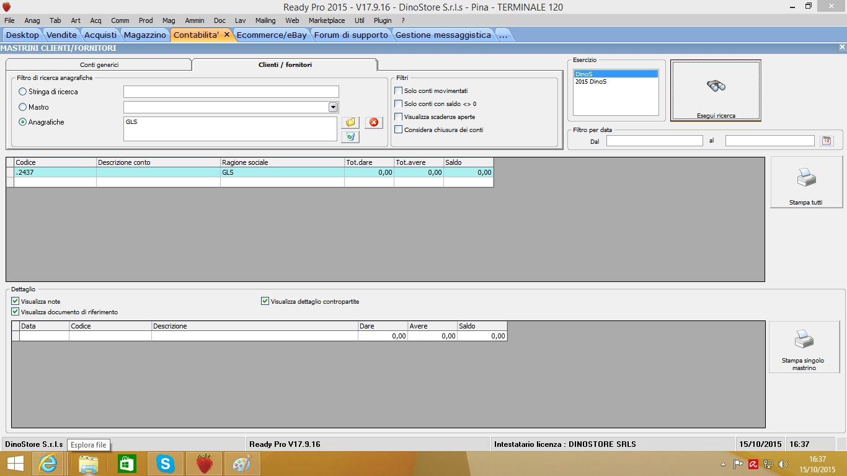The height and width of the screenshot is (476, 847).
Task: Close the Mastrini Clienti/Fornitori panel
Action: pyautogui.click(x=842, y=47)
